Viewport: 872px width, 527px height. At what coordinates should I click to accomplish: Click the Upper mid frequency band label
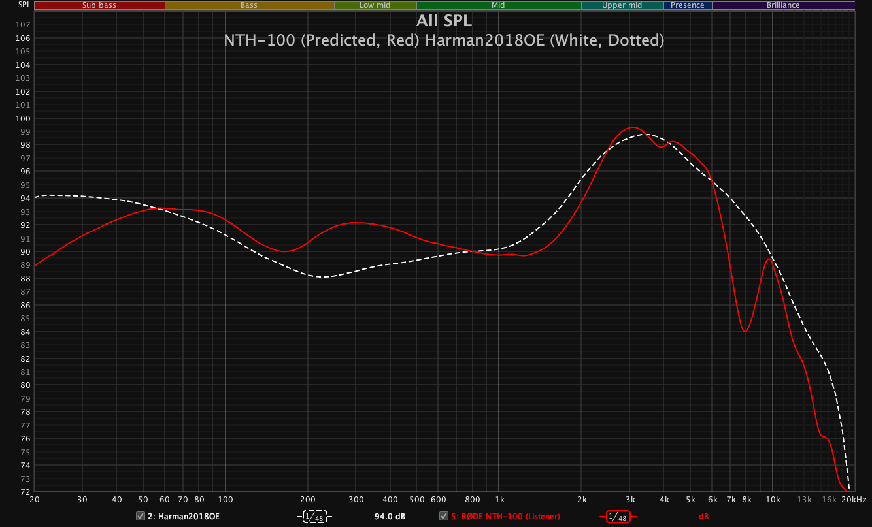click(x=622, y=5)
